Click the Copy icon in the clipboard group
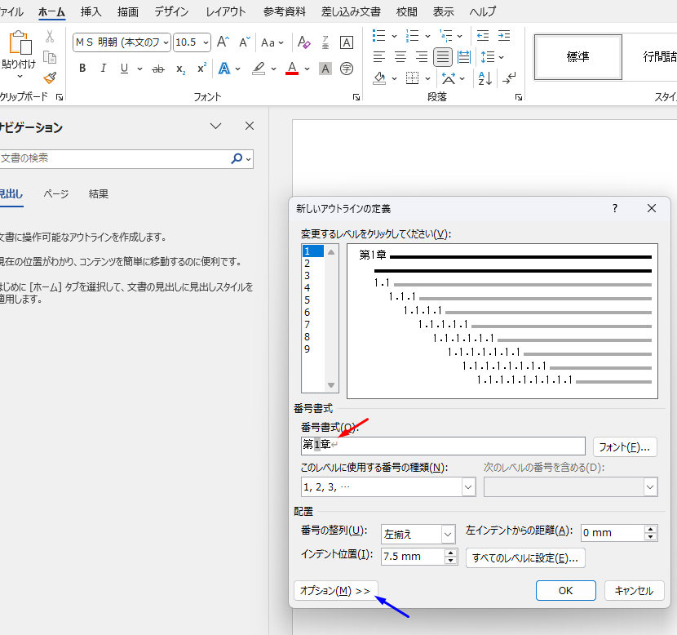This screenshot has height=635, width=677. pyautogui.click(x=50, y=57)
